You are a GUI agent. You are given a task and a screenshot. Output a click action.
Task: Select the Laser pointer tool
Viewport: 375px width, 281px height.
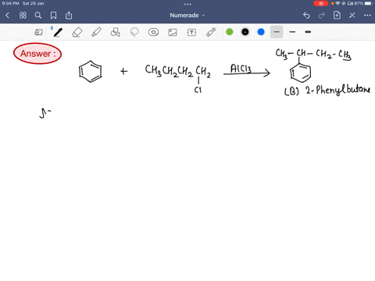(x=211, y=32)
